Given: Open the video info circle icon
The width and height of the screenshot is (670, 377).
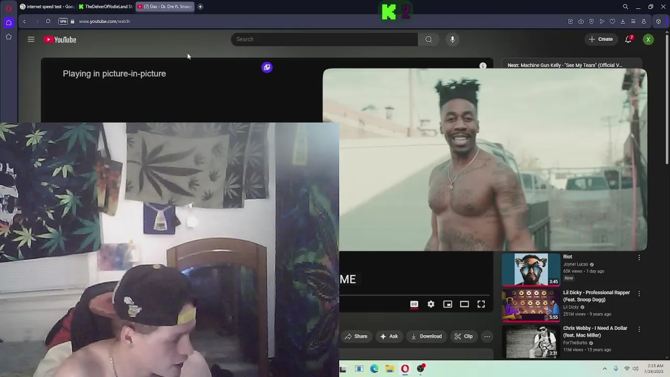Looking at the screenshot, I should 483,66.
